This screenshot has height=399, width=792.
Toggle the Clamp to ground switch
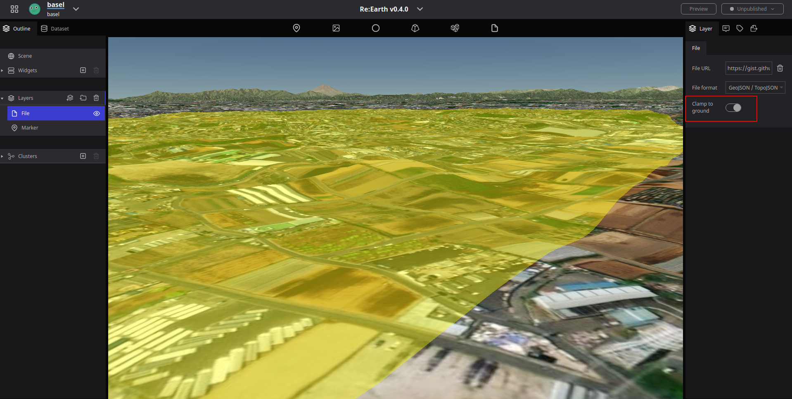point(733,108)
